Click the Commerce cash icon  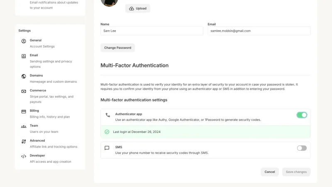[x=24, y=91]
